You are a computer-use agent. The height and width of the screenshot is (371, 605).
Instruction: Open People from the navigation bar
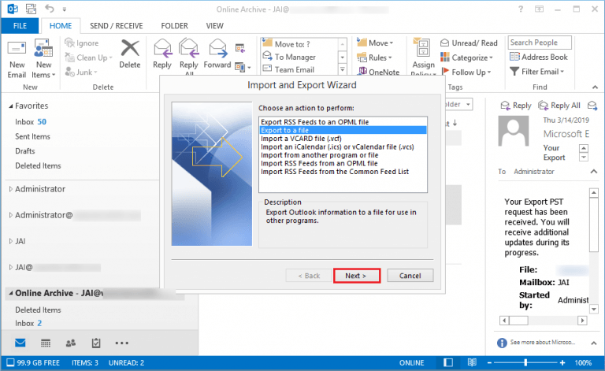tap(71, 343)
